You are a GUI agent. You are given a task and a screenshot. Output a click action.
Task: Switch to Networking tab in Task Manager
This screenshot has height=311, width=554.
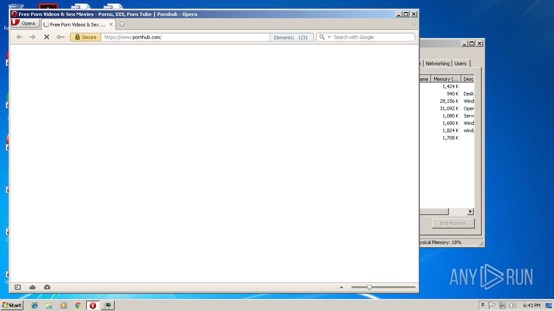pos(438,63)
